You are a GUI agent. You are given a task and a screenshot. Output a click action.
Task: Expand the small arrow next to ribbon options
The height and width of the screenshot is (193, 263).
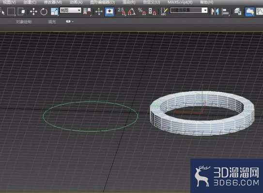(73, 22)
